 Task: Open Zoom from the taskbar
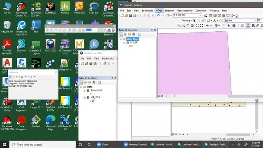[102, 144]
